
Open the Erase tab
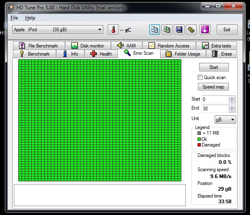point(222,54)
